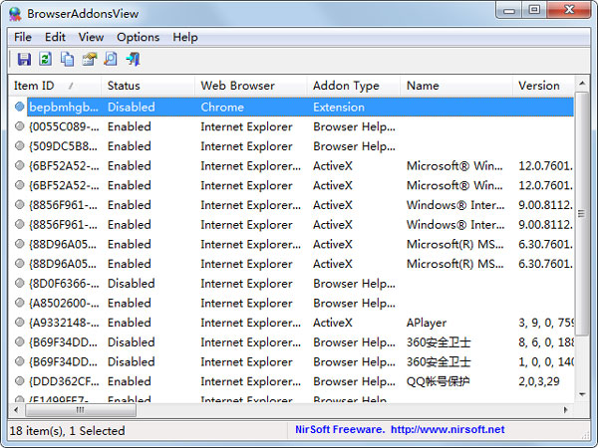The image size is (598, 448).
Task: Click the row icon of {A8502600 item
Action: tap(20, 303)
